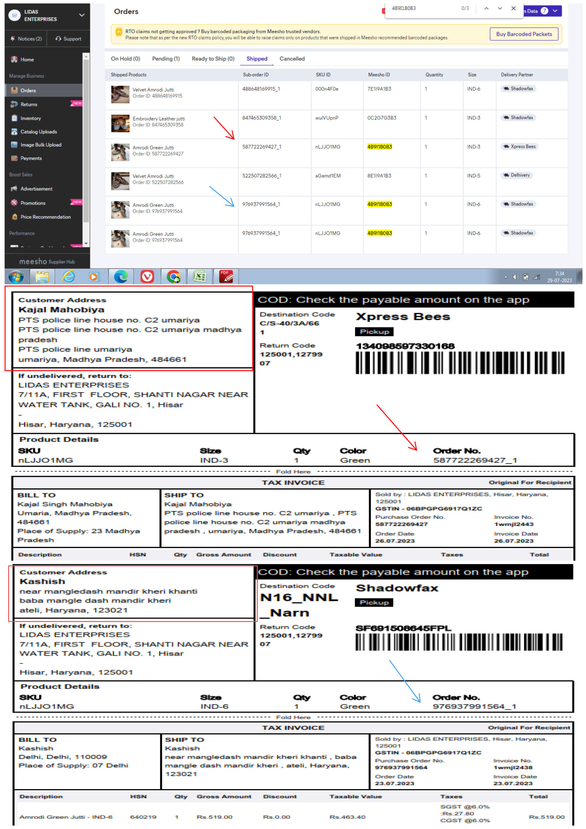Viewport: 586px width, 829px height.
Task: Open Velvet Amrodi Jutti thumbnail, order 488648169915
Action: (120, 94)
